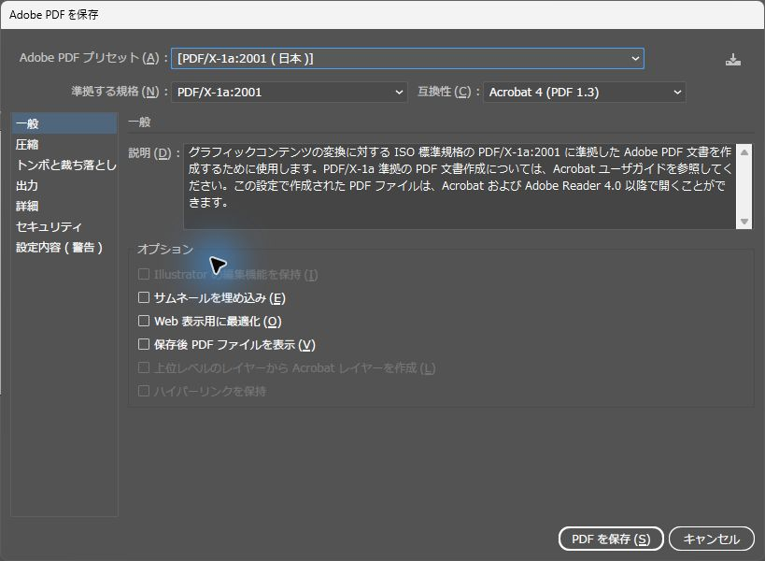This screenshot has height=561, width=765.
Task: Click the キャンセル button
Action: 712,539
